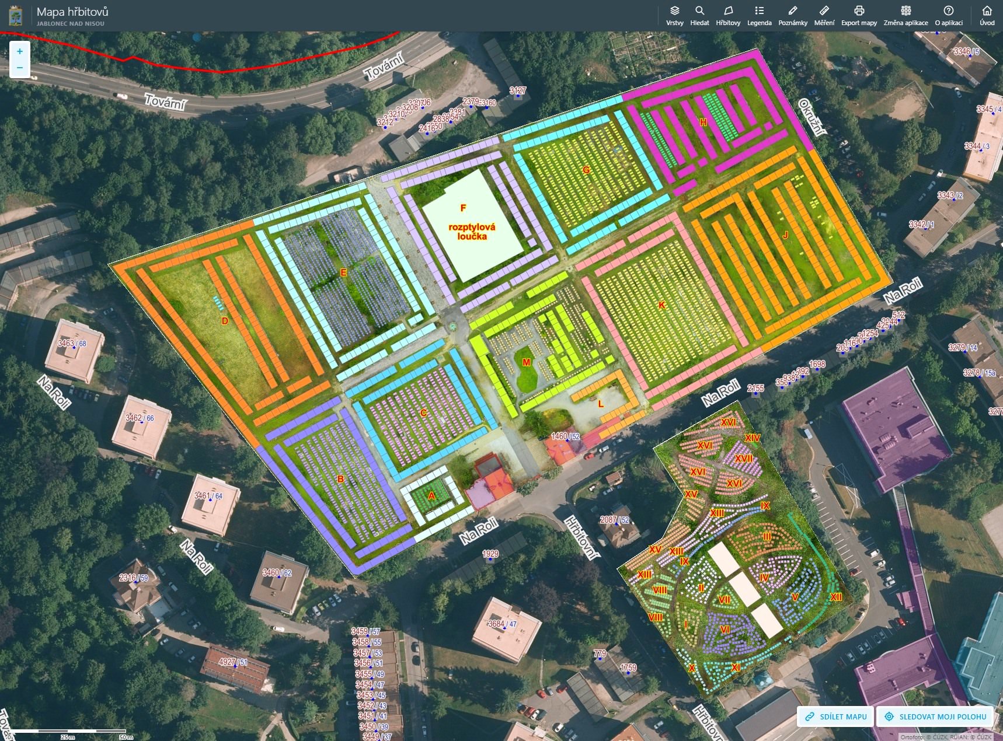Screen dimensions: 1003x741
Task: Select cemetery section D on the map
Action: point(225,321)
